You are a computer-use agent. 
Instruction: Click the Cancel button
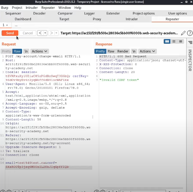28,33
